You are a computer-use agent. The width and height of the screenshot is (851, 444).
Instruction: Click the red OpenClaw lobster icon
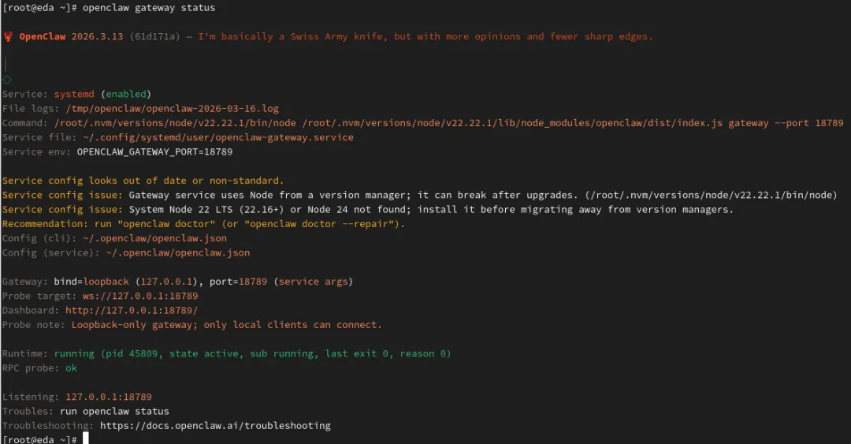pos(8,36)
